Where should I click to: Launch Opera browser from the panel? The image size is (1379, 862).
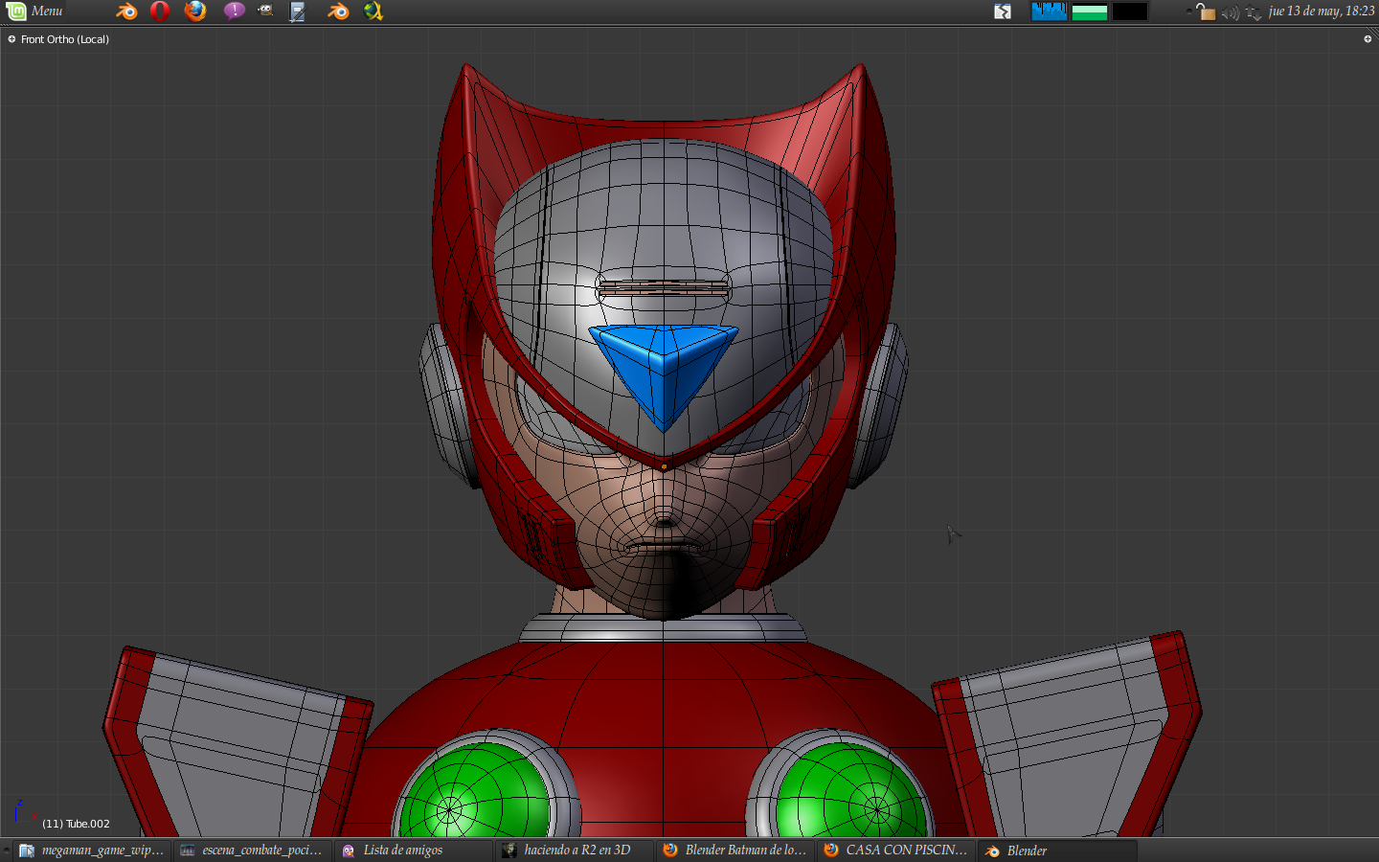pyautogui.click(x=160, y=11)
